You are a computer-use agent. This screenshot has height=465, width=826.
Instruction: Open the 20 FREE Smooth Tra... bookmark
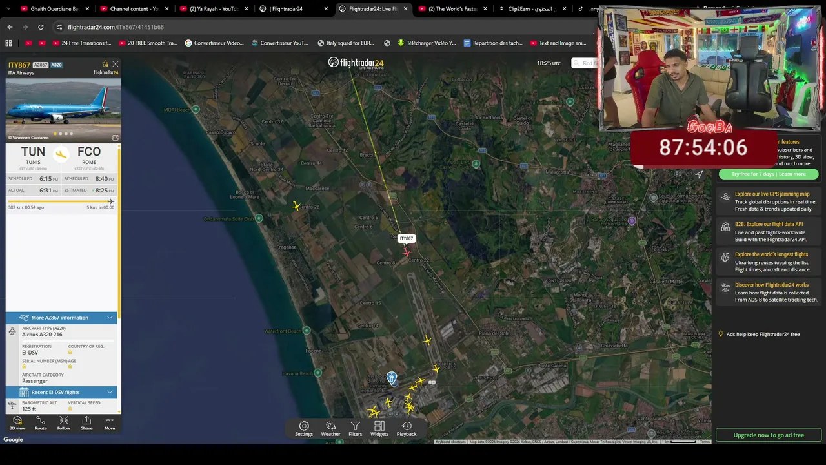tap(147, 43)
